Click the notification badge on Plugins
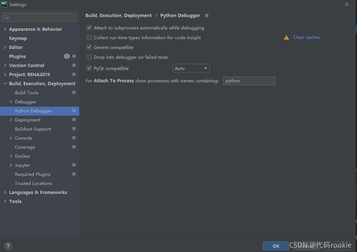The height and width of the screenshot is (252, 357). point(67,56)
